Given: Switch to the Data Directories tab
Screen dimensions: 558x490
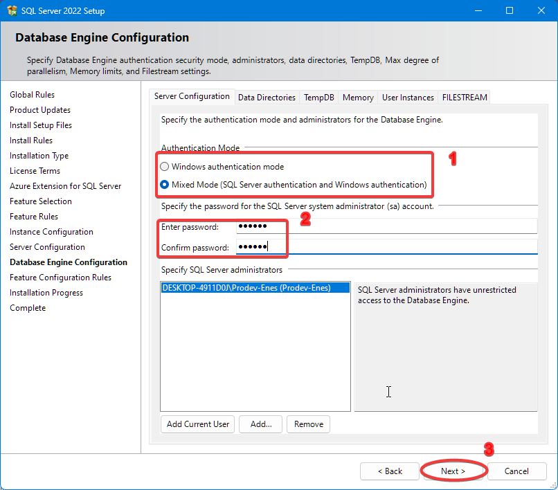Looking at the screenshot, I should click(x=267, y=98).
